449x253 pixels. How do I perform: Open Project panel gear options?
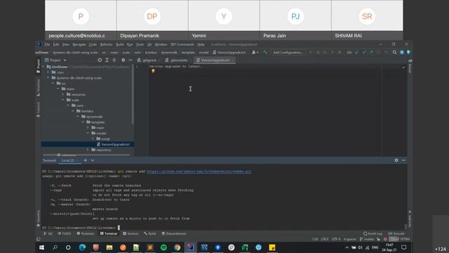click(123, 60)
